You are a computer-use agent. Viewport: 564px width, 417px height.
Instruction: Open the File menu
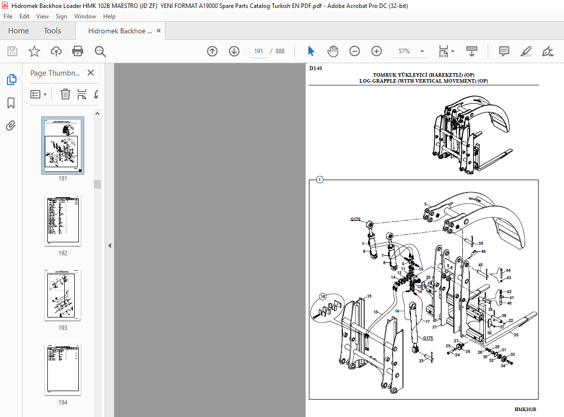(8, 16)
